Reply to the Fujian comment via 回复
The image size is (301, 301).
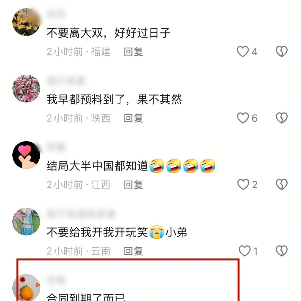(134, 52)
